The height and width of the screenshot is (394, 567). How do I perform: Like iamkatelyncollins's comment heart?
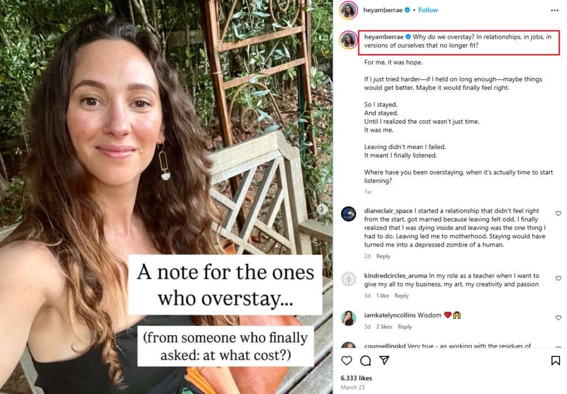click(558, 318)
